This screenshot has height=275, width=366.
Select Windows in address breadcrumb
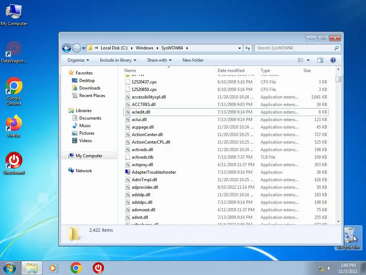[x=144, y=48]
